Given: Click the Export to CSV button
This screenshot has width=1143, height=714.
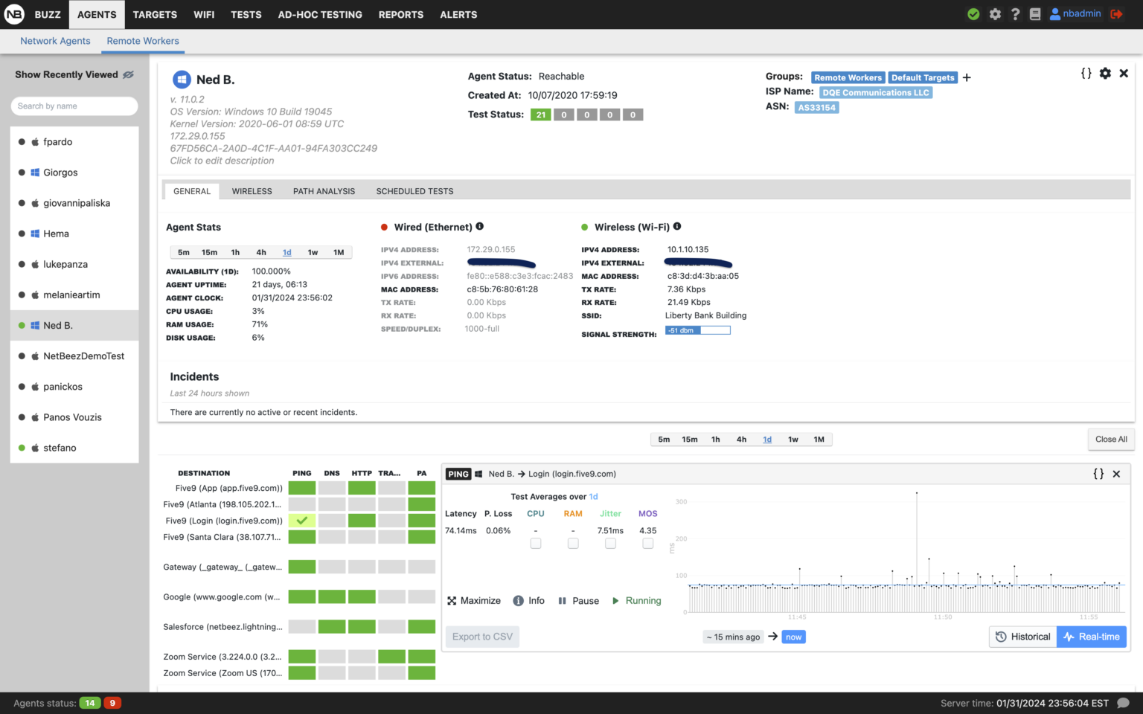Looking at the screenshot, I should pyautogui.click(x=481, y=637).
